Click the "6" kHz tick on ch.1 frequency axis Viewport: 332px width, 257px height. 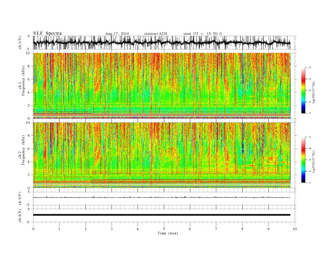point(29,79)
